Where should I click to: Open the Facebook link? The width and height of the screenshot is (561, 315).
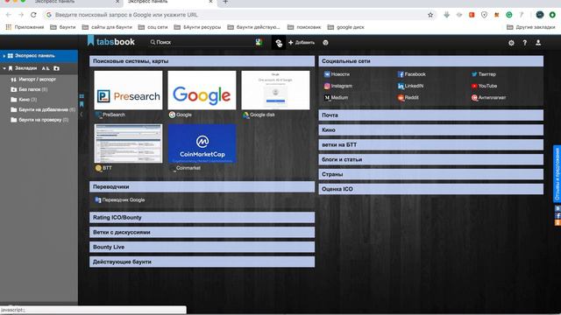point(411,74)
